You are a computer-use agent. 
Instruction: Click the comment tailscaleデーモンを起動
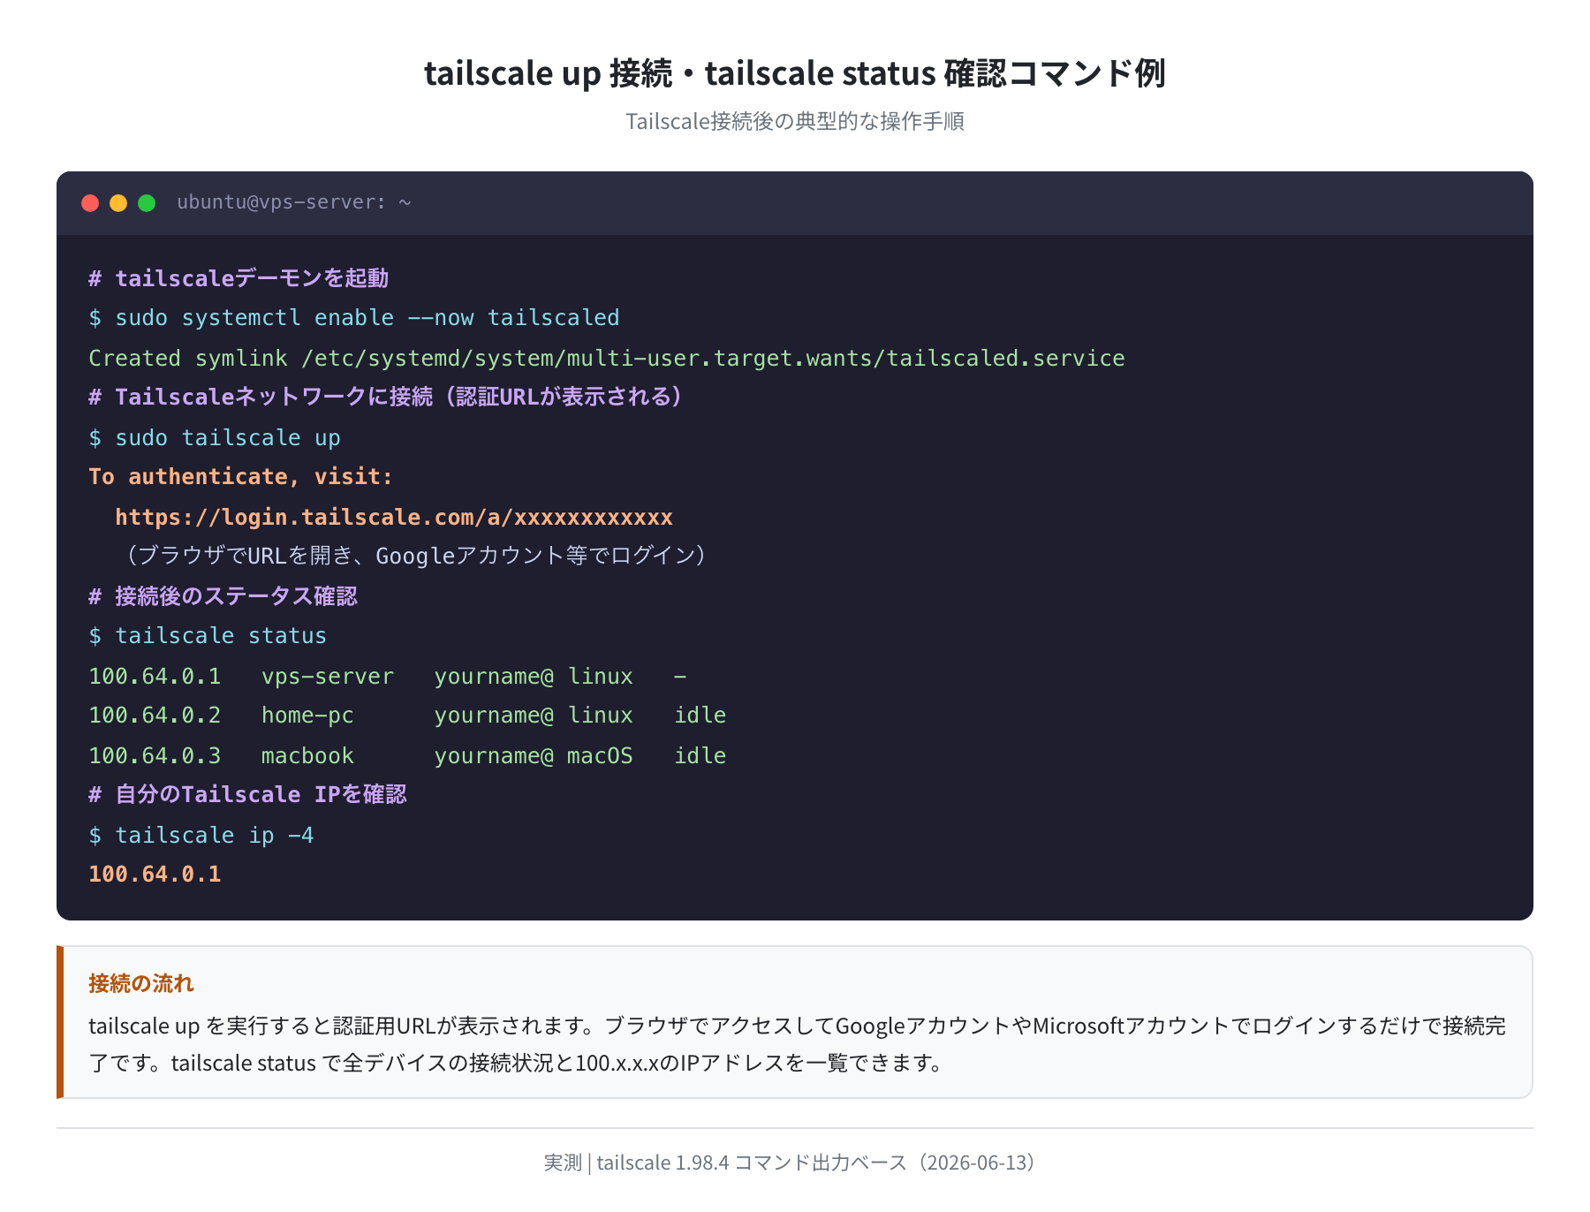pos(238,278)
